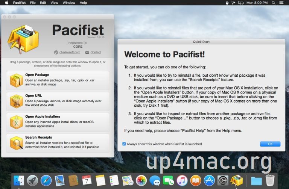Visit the charlessoft.com link
289x189 pixels.
(70, 52)
